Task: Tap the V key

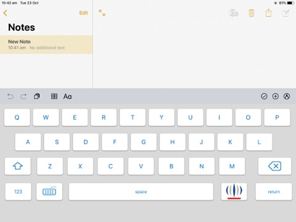Action: (x=141, y=166)
